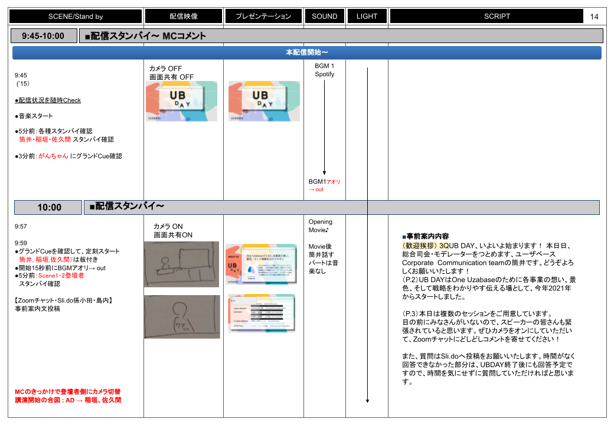The height and width of the screenshot is (425, 614).
Task: Click the SCENE/Stand by header cell
Action: click(77, 17)
